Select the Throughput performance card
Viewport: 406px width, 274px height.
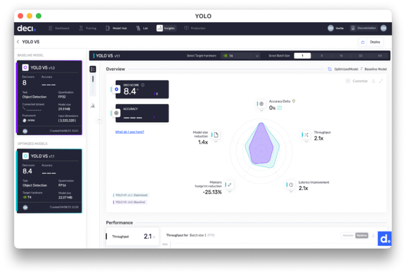[132, 236]
